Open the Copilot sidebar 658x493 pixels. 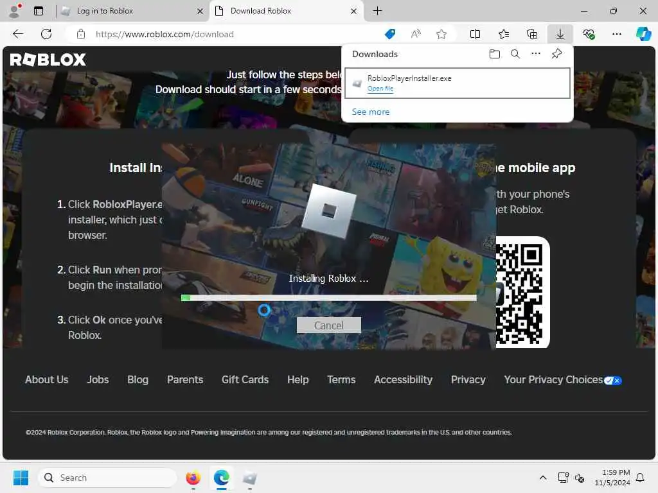[644, 34]
